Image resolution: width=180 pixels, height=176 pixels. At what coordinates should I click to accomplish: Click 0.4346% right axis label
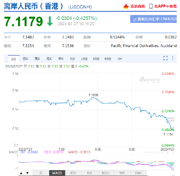pos(168,74)
